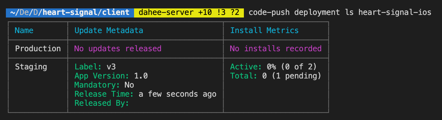Click the command text code-push deployment ls heart-signal-ios

[x=340, y=13]
